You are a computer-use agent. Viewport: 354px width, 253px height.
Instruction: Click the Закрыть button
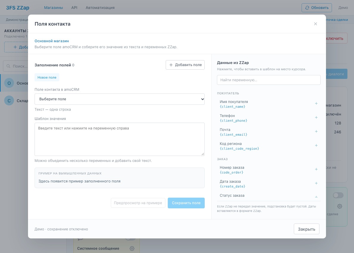coord(307,229)
